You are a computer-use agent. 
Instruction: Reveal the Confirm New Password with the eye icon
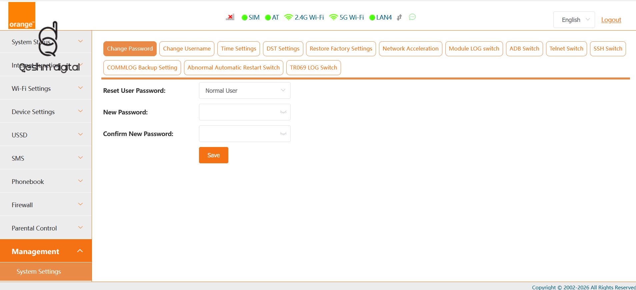pyautogui.click(x=283, y=134)
